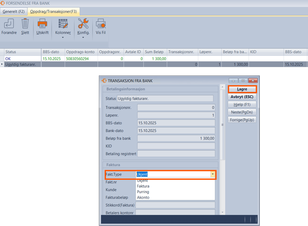Choose Purring in the Fakt.Type list
This screenshot has width=308, height=226.
point(143,192)
